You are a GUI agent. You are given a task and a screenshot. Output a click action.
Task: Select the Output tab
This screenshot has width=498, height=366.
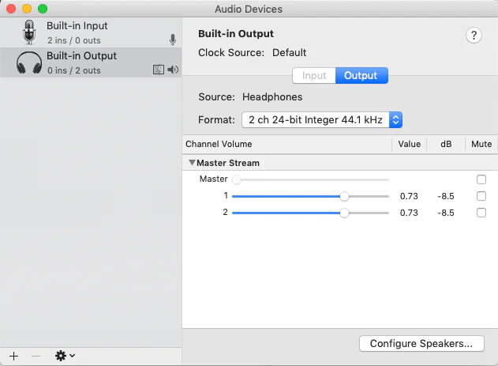click(361, 76)
